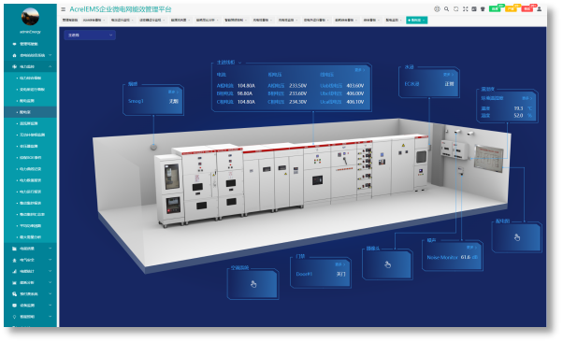Switch to the first tab in the tab bar

point(70,21)
